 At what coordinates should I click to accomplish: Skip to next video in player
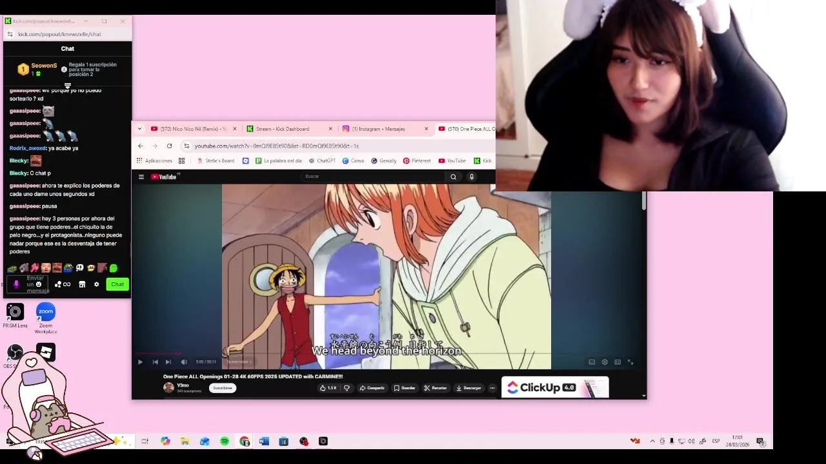click(x=168, y=362)
